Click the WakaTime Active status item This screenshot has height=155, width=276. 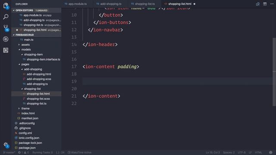click(x=79, y=152)
